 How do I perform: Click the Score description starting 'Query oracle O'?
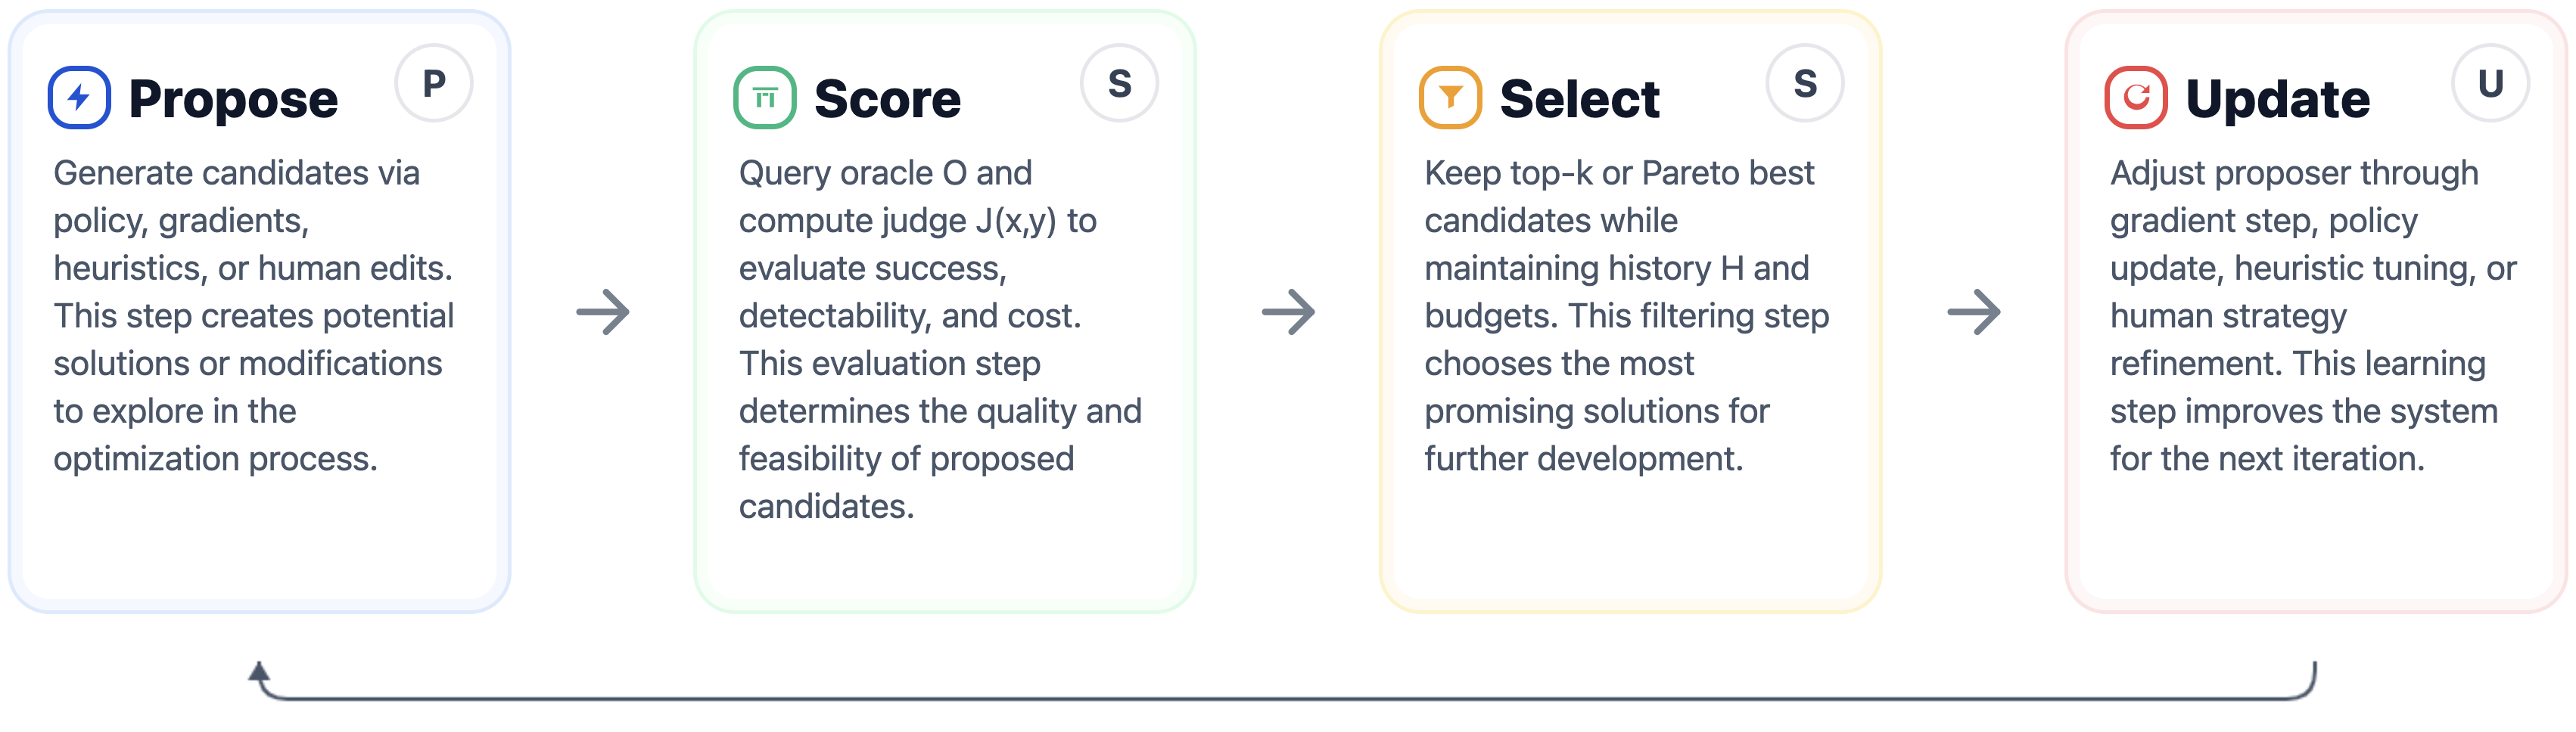pyautogui.click(x=940, y=340)
